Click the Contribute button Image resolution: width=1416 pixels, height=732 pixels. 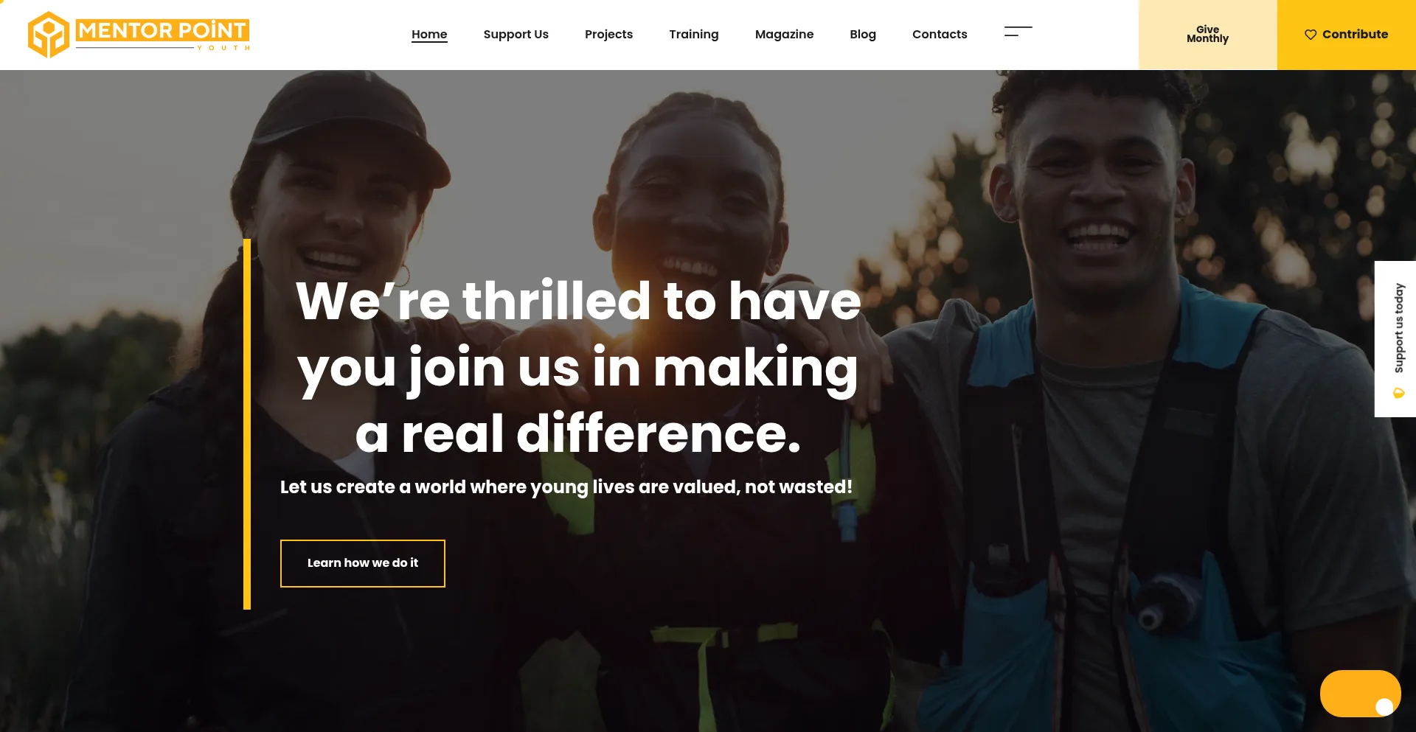point(1347,35)
